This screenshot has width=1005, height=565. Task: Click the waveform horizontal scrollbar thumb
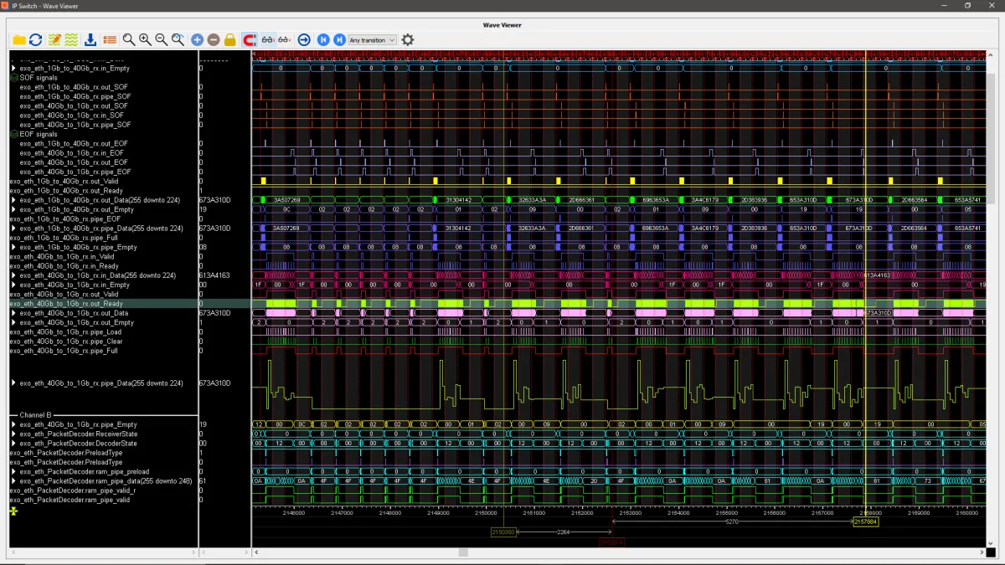(462, 552)
